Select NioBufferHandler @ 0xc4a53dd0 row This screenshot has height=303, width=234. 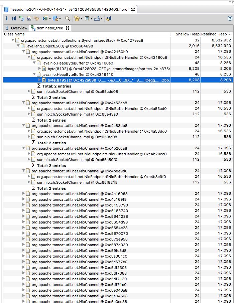click(118, 131)
